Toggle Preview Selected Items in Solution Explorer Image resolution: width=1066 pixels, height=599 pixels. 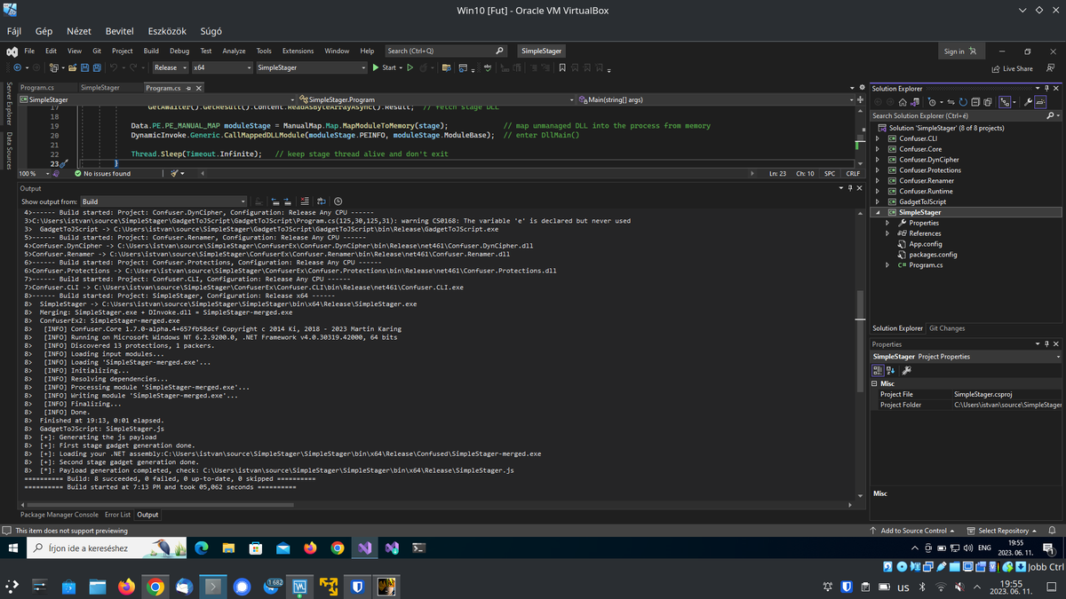1040,102
